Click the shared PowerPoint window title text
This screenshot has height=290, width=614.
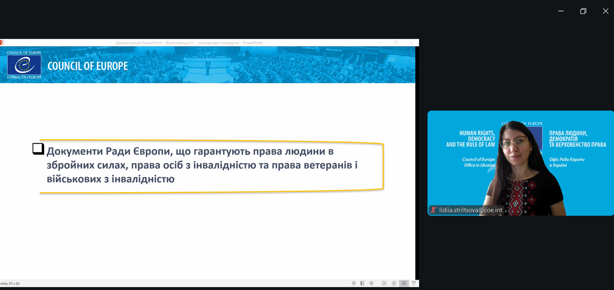point(189,43)
